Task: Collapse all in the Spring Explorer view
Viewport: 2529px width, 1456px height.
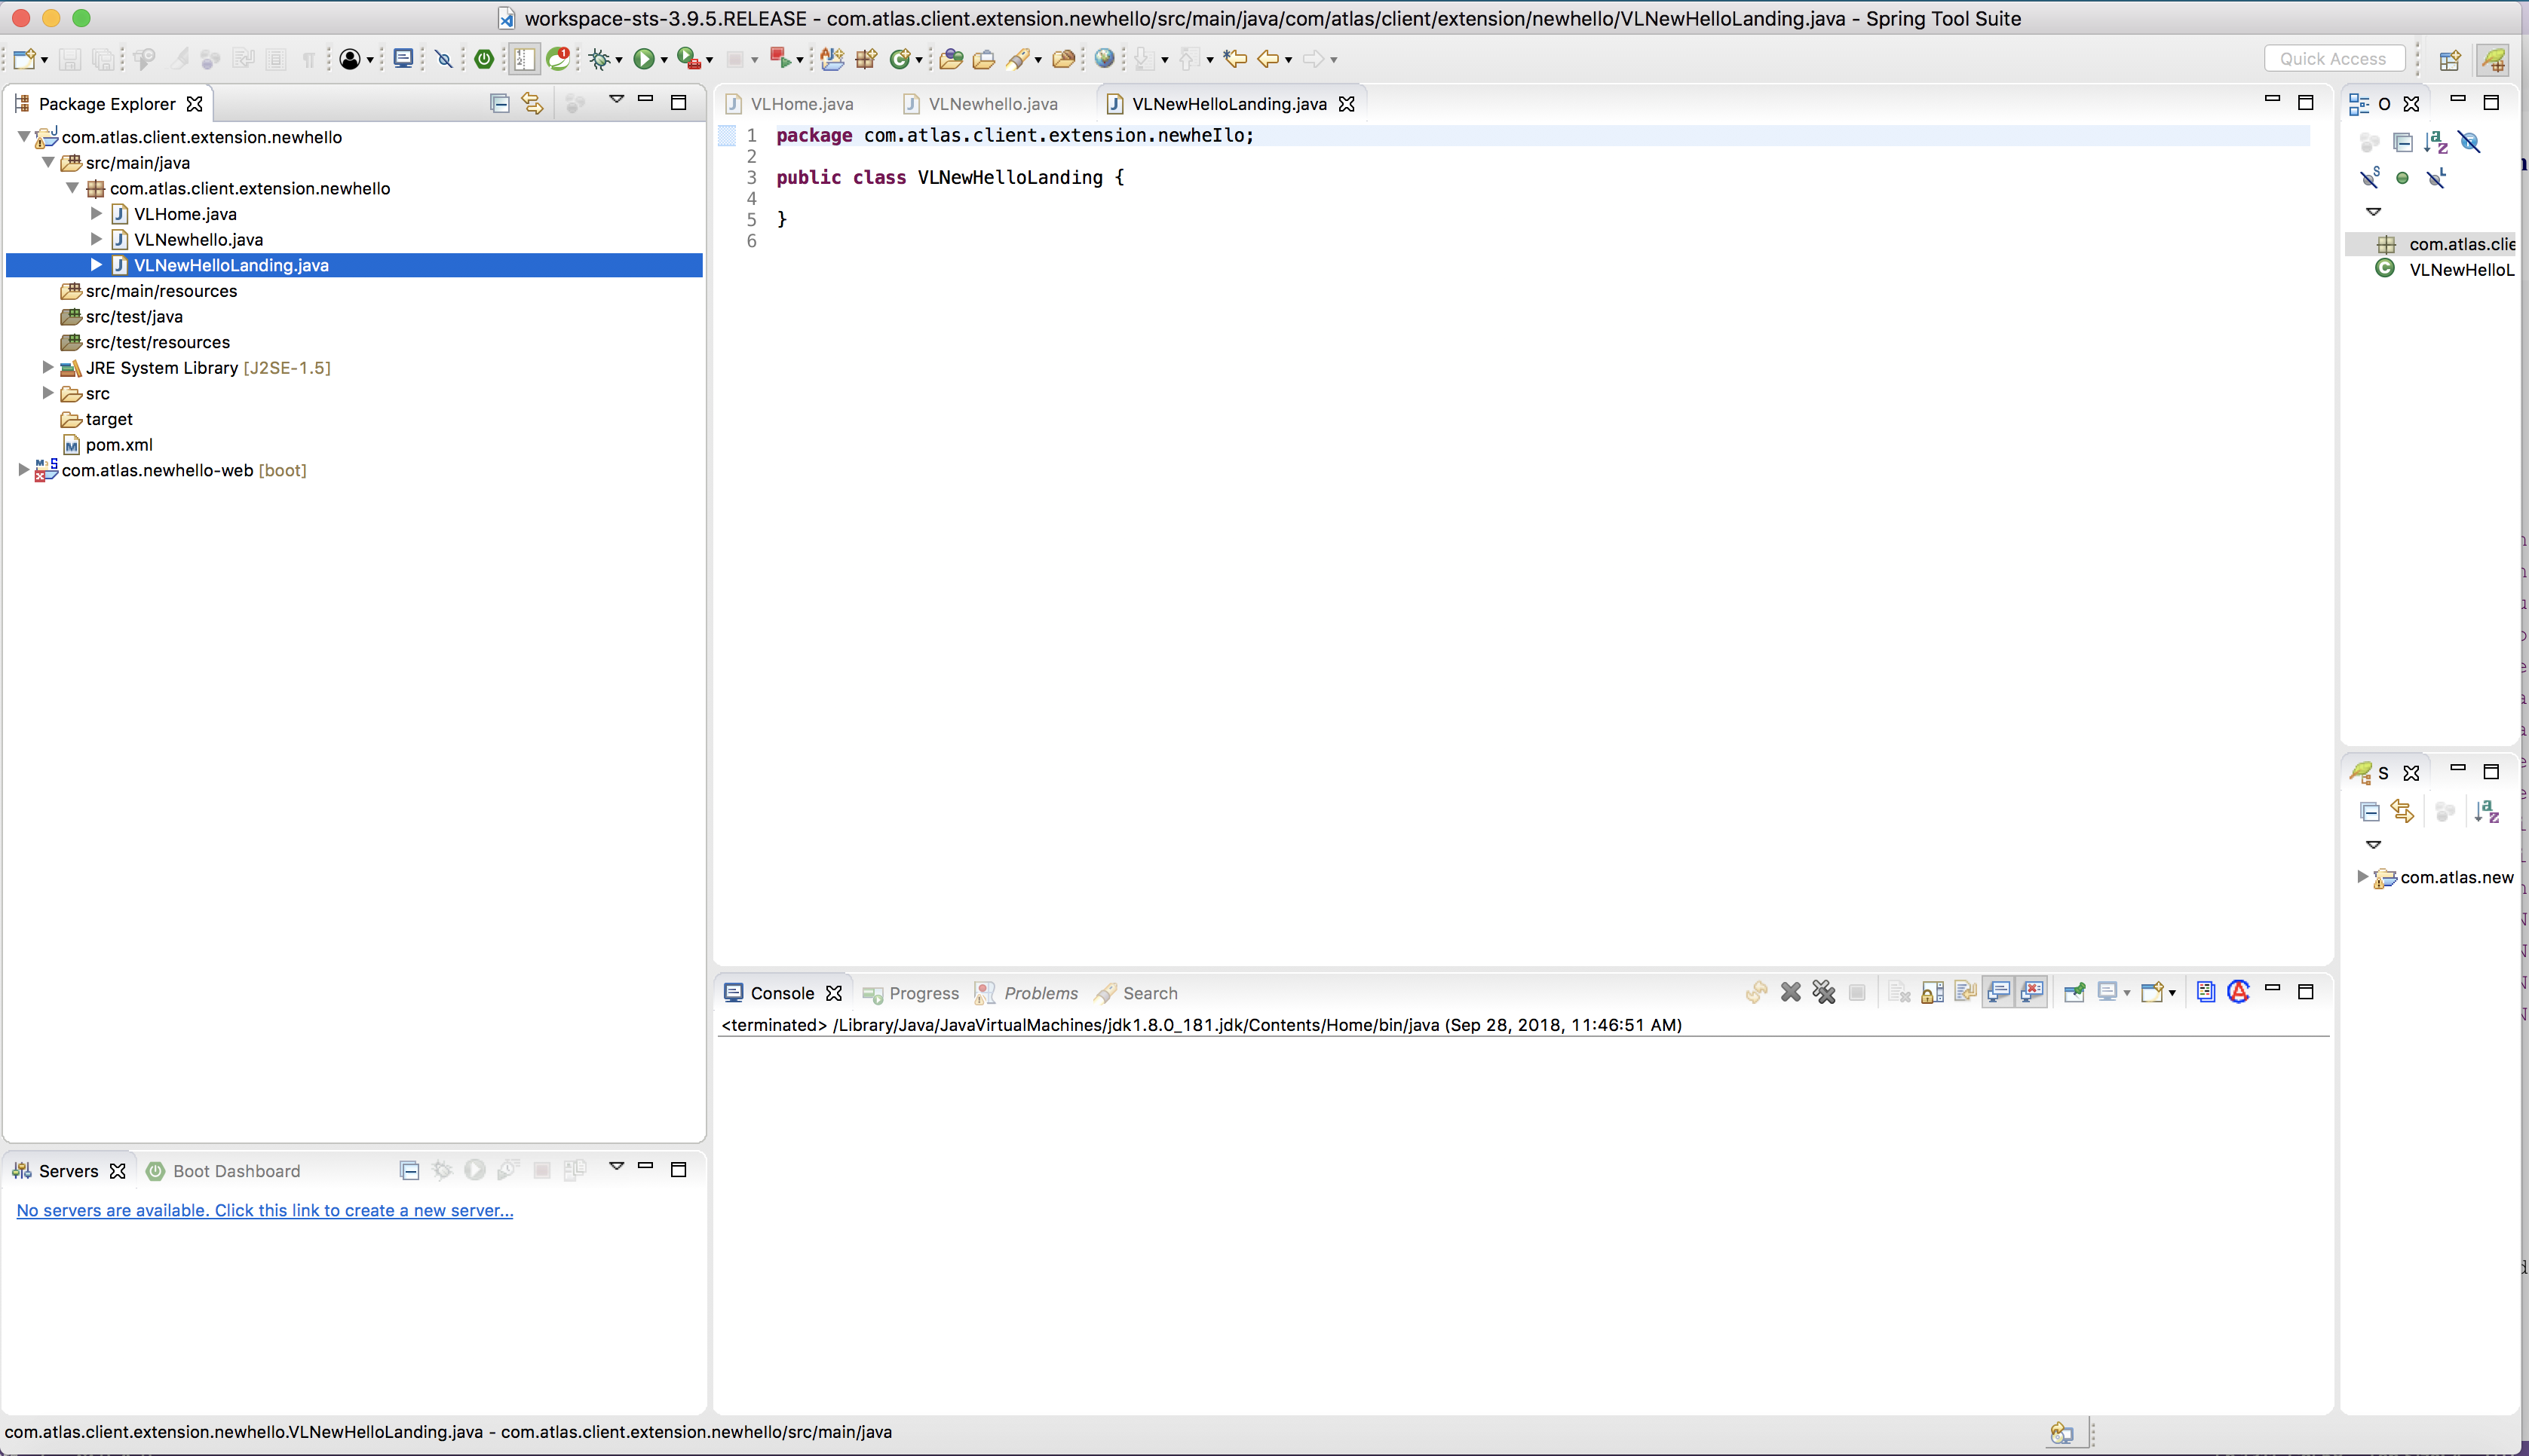Action: (x=2370, y=812)
